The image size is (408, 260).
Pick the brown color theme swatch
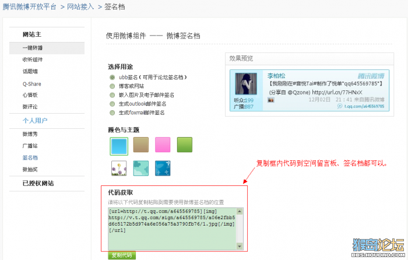pyautogui.click(x=141, y=145)
